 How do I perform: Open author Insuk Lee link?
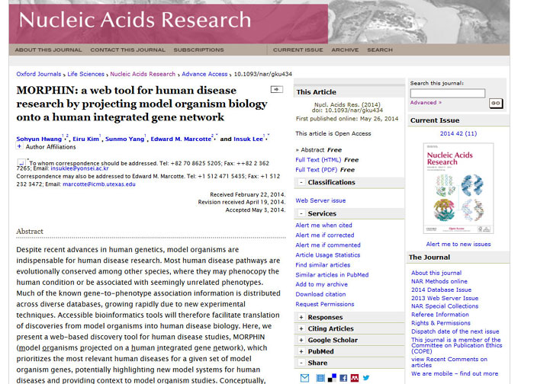click(x=248, y=139)
